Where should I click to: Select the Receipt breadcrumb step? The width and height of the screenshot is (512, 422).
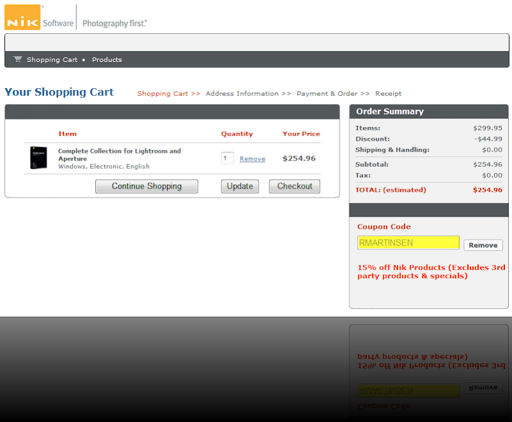click(388, 93)
